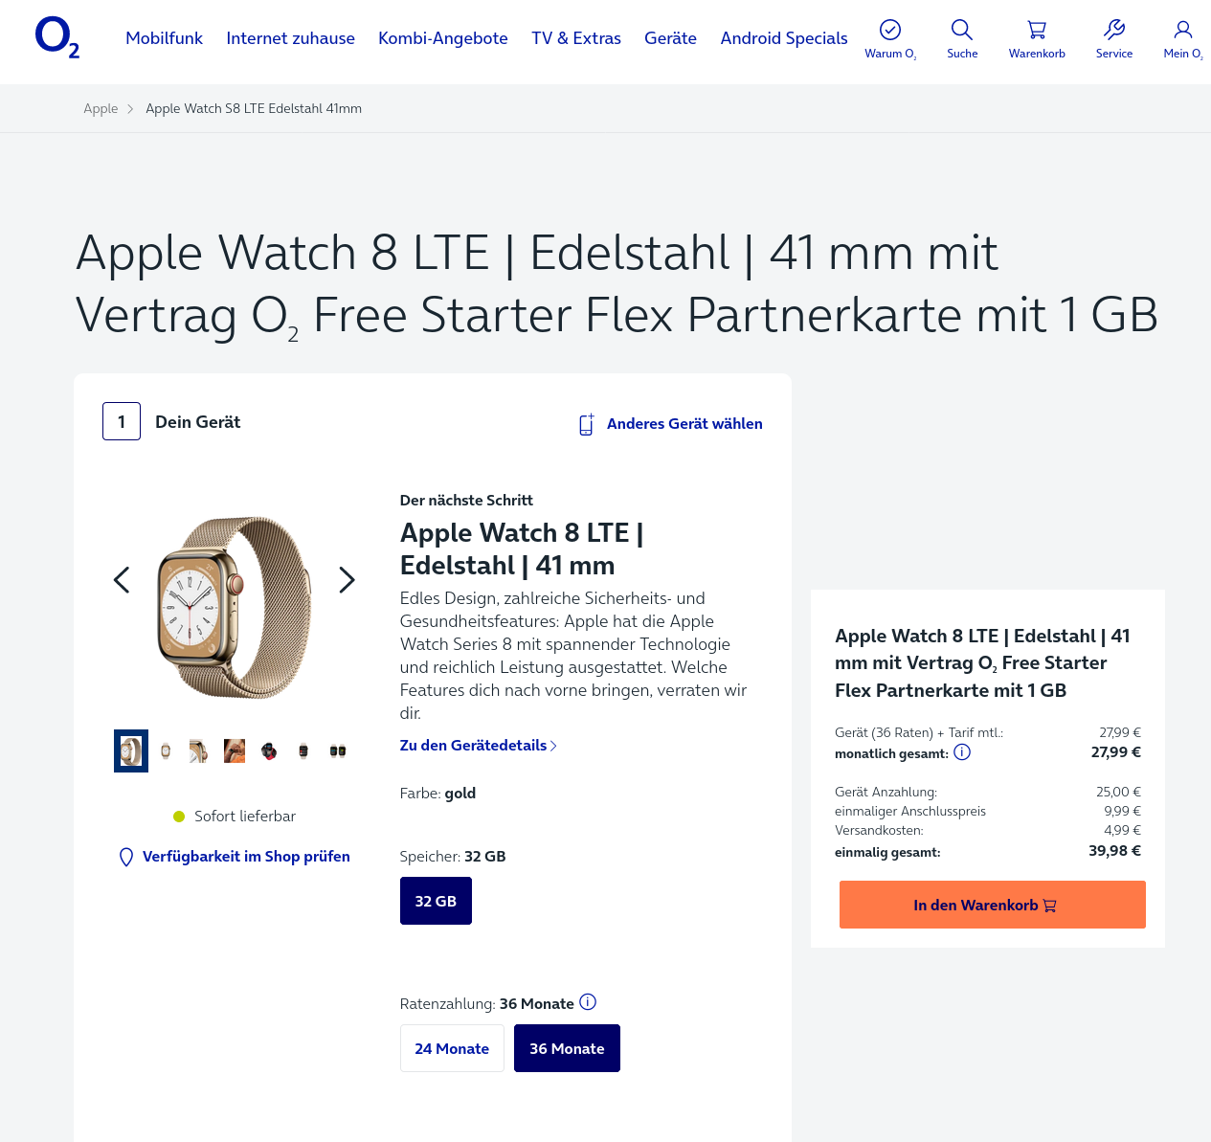Screen dimensions: 1211x1142
Task: Click Verfügbarkeit im Shop prüfen link
Action: coord(235,857)
